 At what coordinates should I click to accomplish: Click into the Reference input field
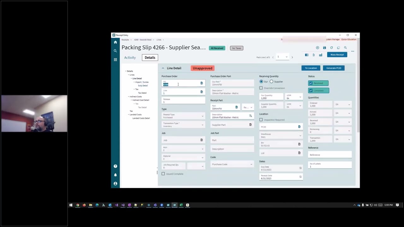click(x=330, y=155)
